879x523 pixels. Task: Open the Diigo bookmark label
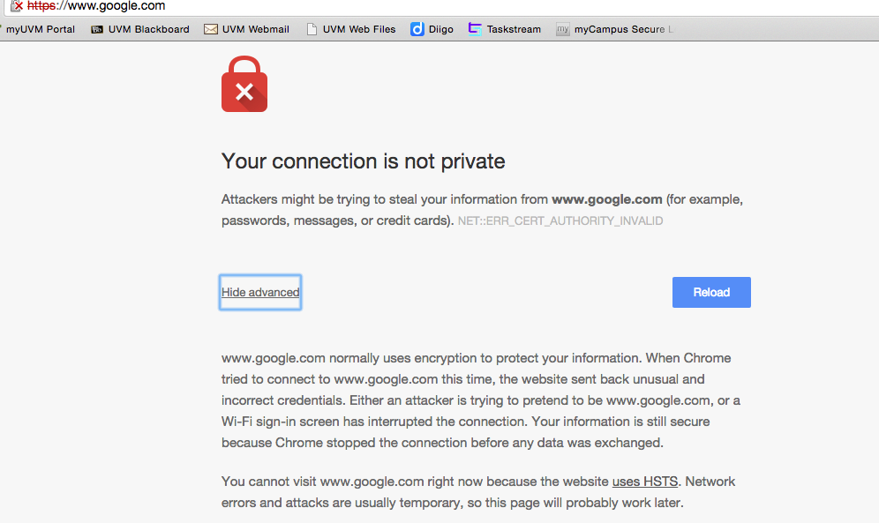[x=440, y=29]
